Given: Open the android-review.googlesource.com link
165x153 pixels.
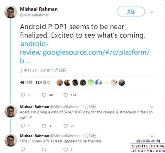Looking at the screenshot, I should coord(85,52).
